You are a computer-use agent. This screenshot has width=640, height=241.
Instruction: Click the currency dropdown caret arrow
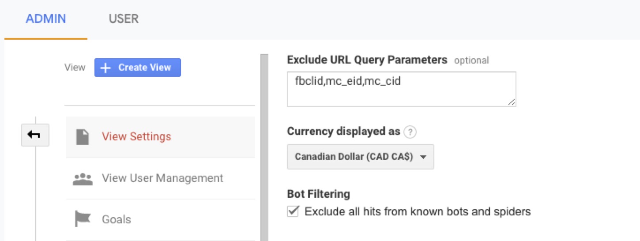[423, 157]
